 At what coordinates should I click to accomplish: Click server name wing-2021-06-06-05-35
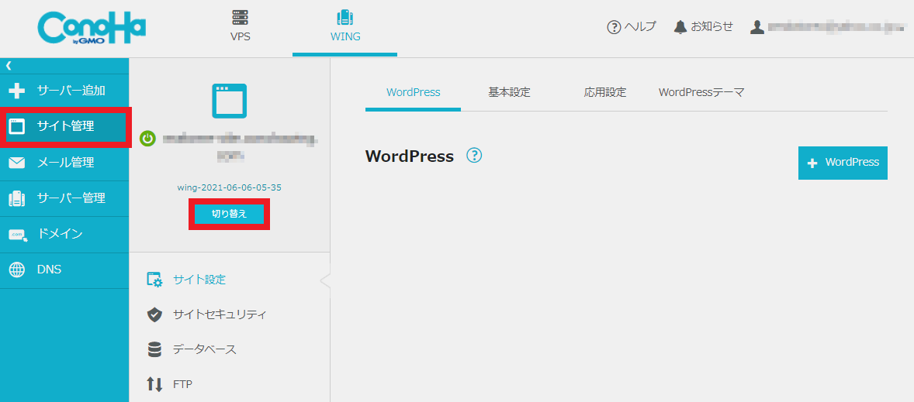(230, 188)
